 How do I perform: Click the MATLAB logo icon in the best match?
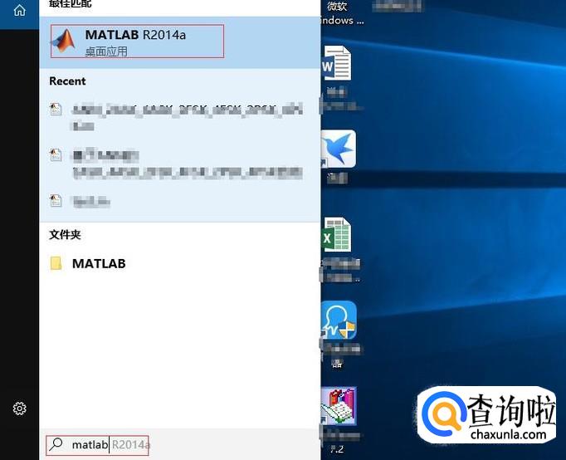(x=64, y=41)
